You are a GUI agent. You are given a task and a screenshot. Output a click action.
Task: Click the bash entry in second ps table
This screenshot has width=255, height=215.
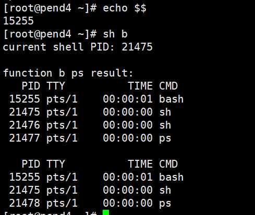coord(171,177)
